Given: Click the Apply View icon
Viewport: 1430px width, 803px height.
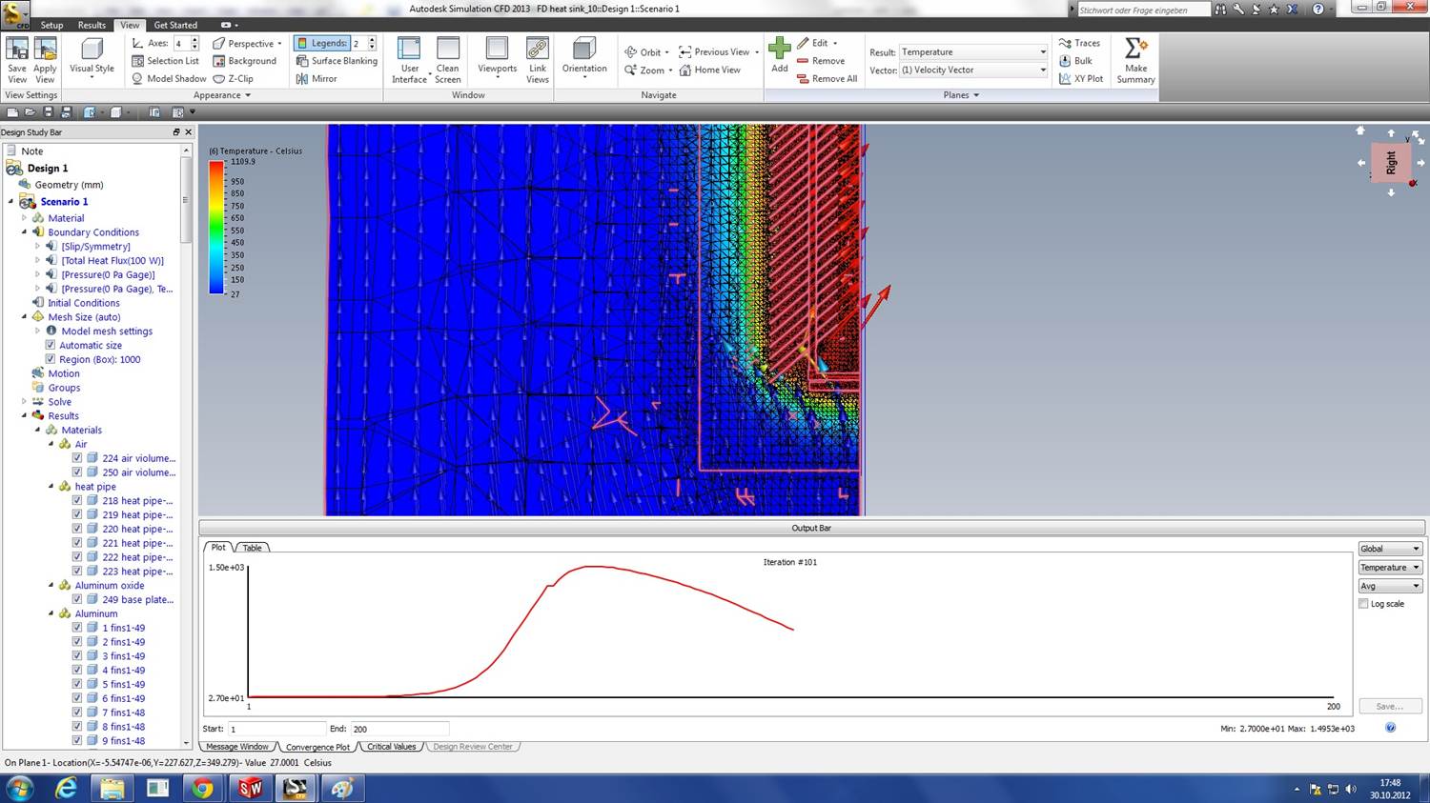Looking at the screenshot, I should click(45, 60).
